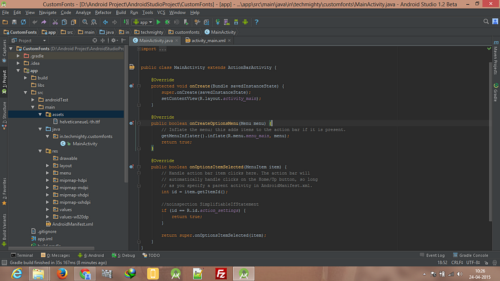The image size is (500, 281).
Task: Open TODO tool window
Action: pyautogui.click(x=151, y=255)
